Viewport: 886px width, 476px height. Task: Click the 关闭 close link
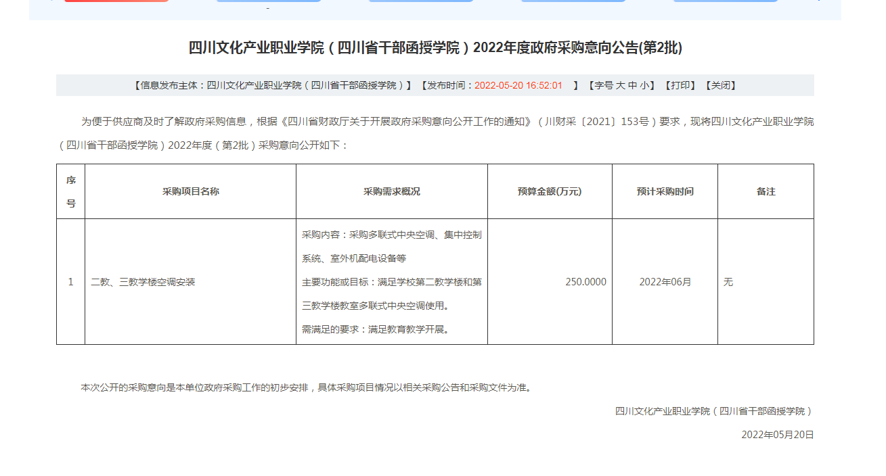720,85
